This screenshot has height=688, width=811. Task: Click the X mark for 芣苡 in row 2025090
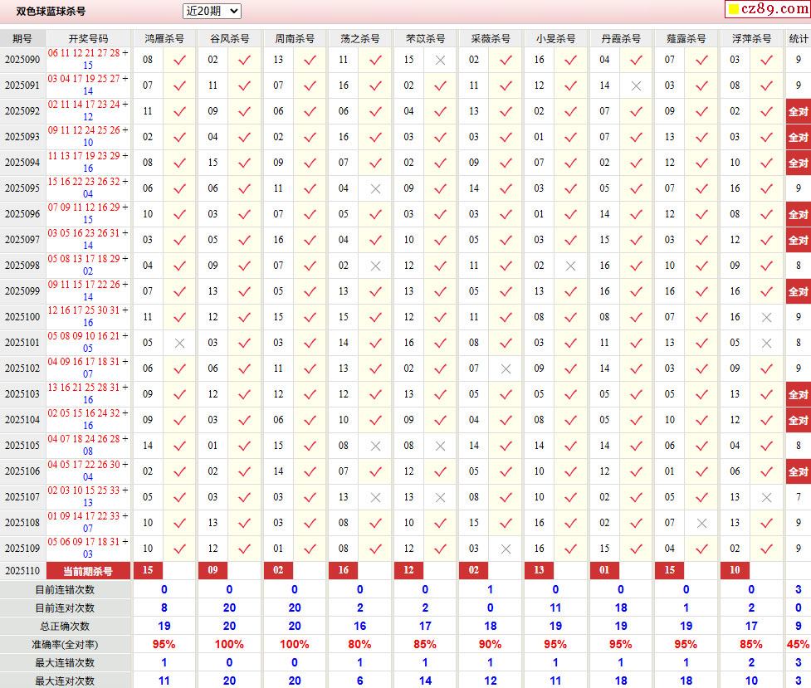point(440,60)
